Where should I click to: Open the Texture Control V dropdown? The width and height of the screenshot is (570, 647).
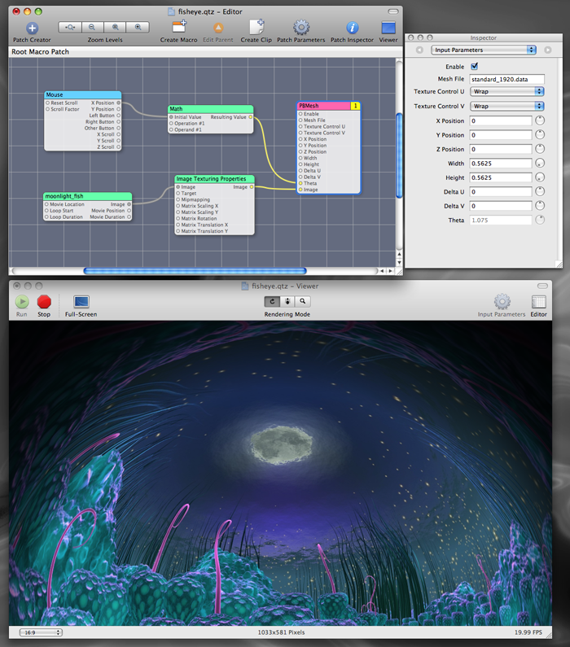[x=506, y=107]
